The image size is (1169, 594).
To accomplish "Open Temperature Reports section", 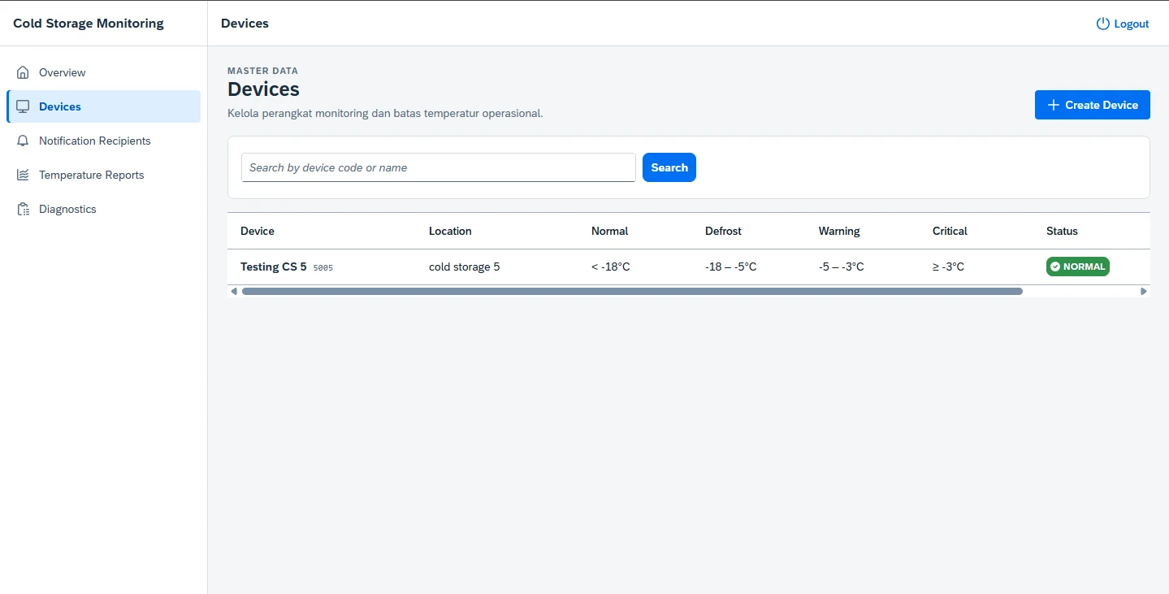I will [x=103, y=175].
